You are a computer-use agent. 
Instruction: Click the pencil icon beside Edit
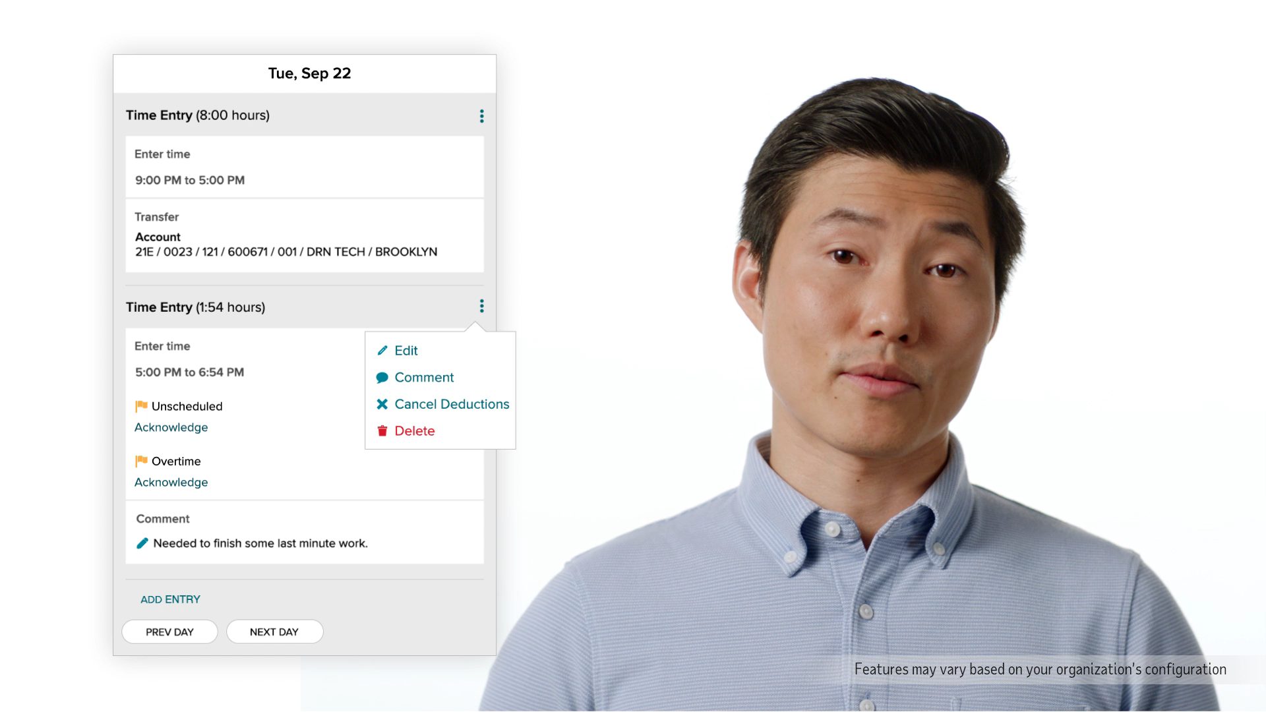coord(382,351)
